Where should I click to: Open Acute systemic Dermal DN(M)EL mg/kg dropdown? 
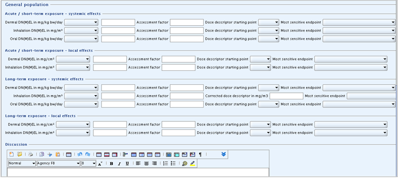[x=81, y=22]
